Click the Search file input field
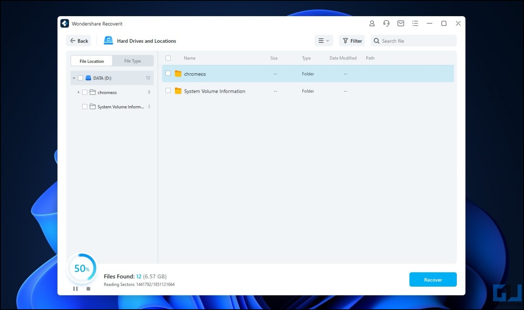 pyautogui.click(x=414, y=41)
